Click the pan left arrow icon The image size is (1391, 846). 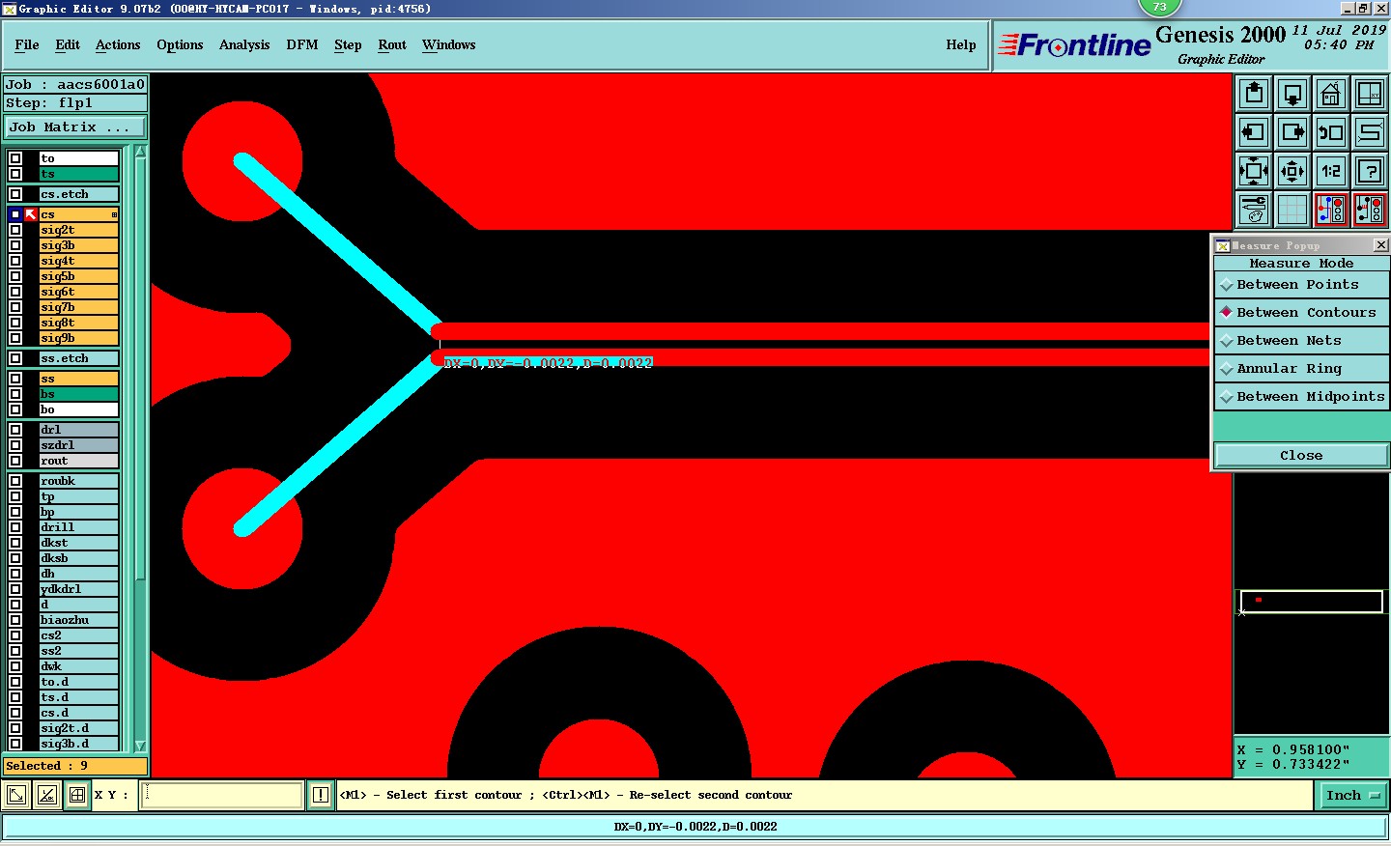1254,132
